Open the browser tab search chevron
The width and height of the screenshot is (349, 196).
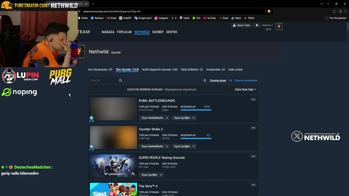[x=322, y=4]
